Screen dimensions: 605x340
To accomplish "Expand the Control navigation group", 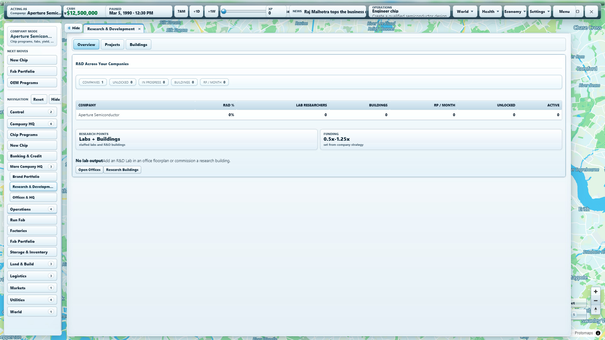I will [x=32, y=112].
